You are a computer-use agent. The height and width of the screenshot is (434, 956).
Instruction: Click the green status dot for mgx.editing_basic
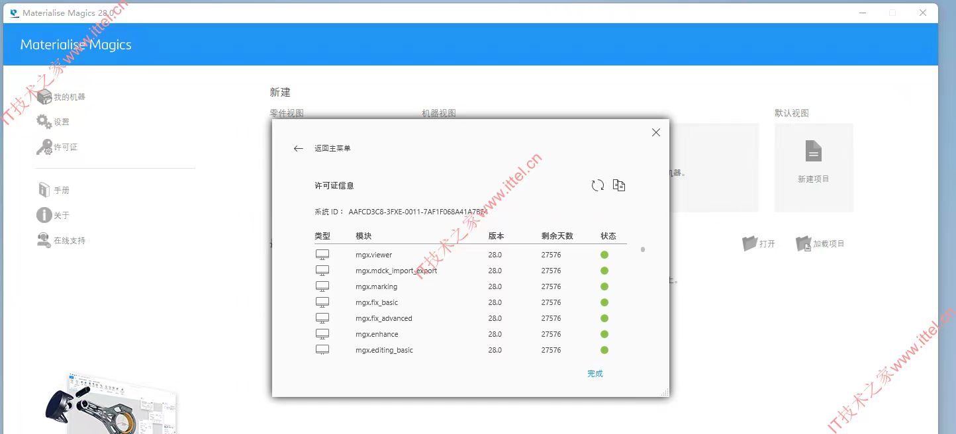pos(604,350)
